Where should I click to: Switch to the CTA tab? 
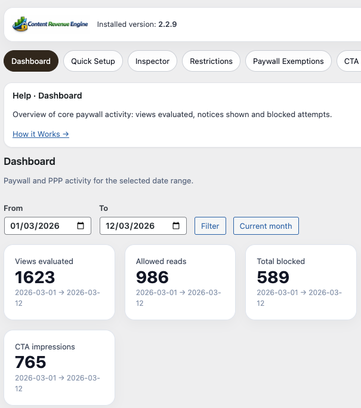(350, 61)
